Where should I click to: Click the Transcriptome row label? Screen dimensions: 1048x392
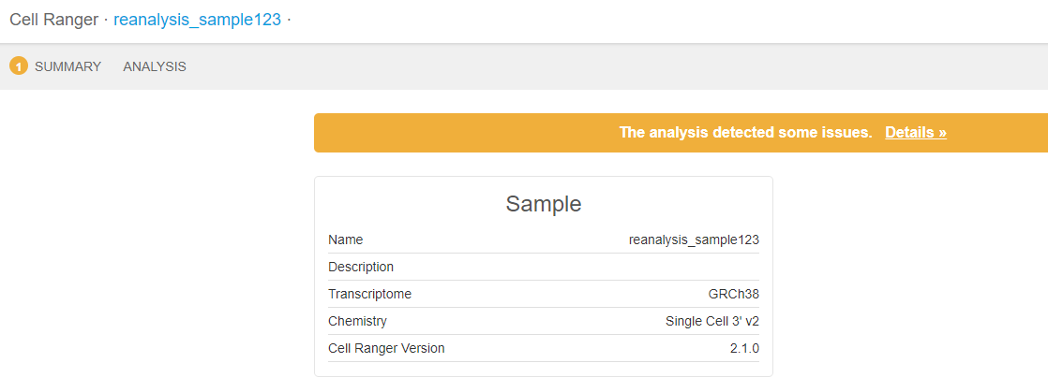(x=369, y=294)
